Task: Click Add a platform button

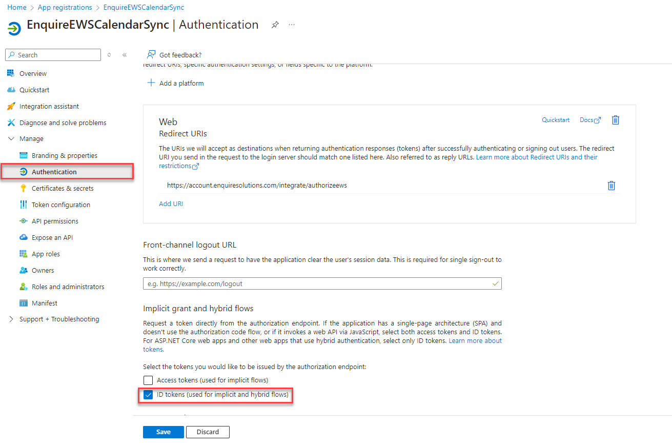Action: pos(176,83)
